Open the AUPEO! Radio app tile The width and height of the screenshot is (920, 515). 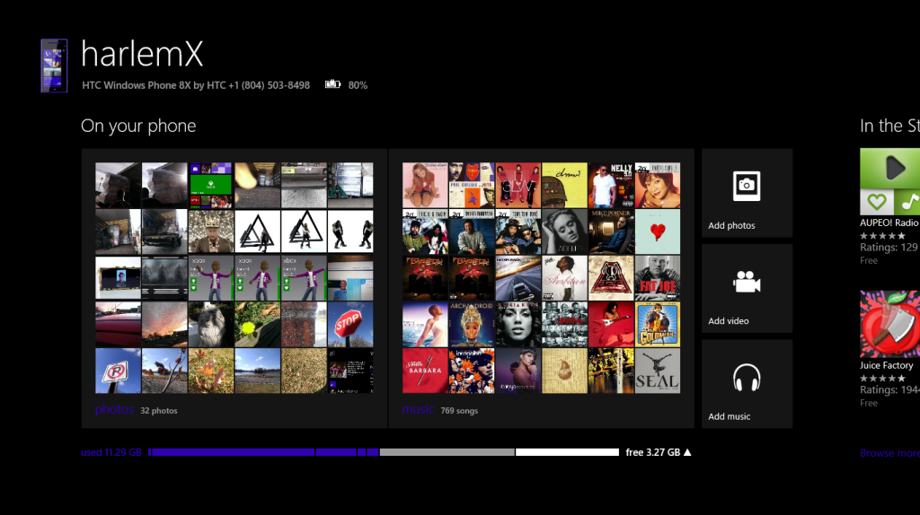pos(890,181)
